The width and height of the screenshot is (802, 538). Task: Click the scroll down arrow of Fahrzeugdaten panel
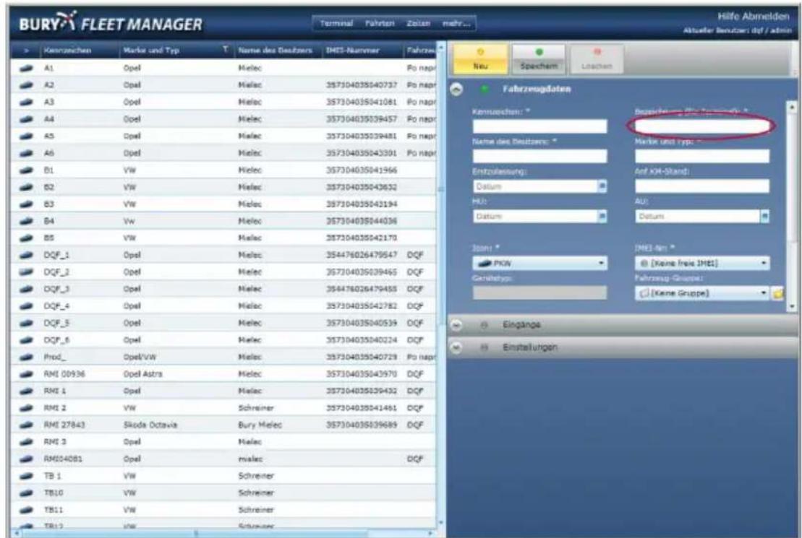[793, 306]
